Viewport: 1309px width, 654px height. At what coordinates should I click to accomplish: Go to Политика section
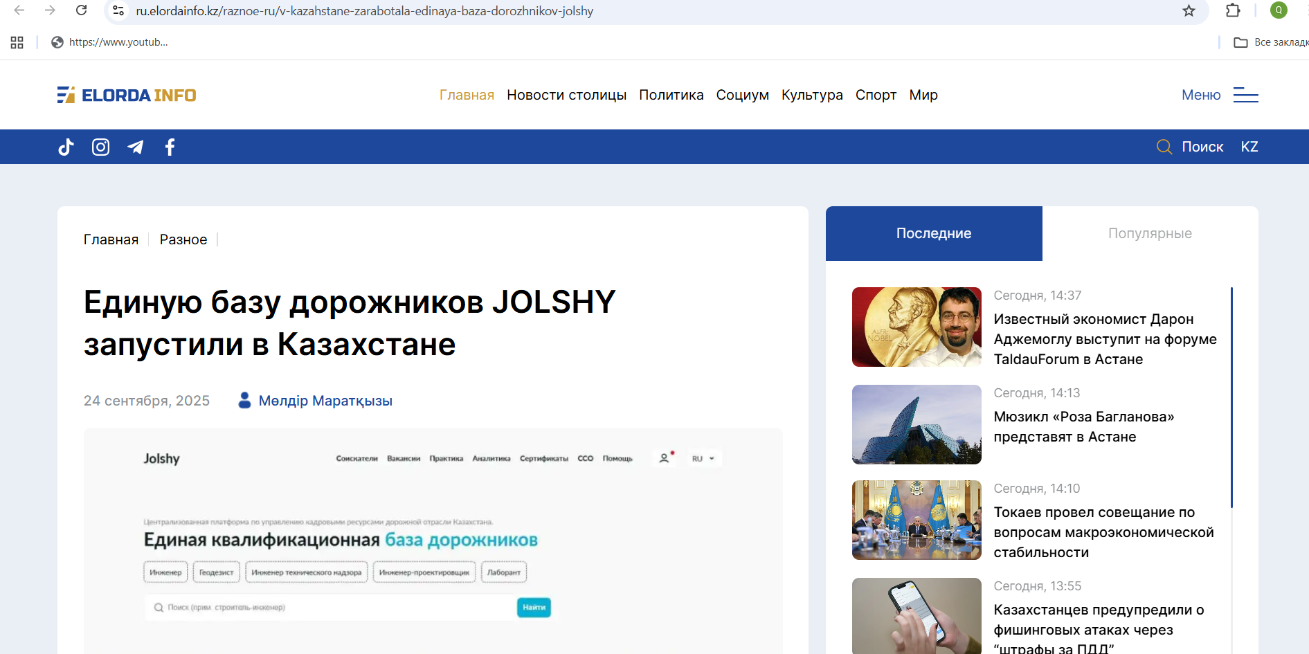[671, 95]
